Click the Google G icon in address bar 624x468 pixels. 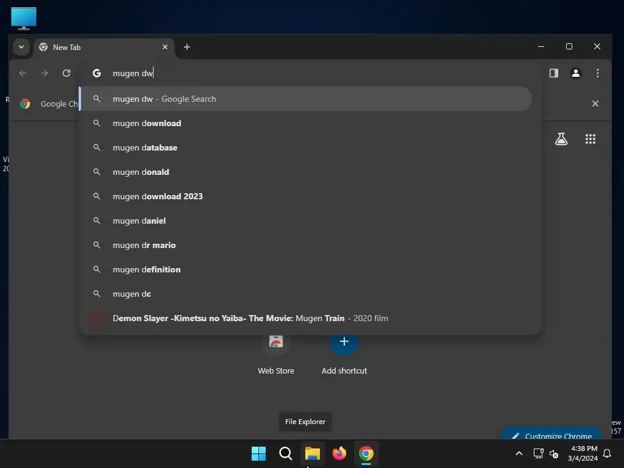pyautogui.click(x=97, y=73)
